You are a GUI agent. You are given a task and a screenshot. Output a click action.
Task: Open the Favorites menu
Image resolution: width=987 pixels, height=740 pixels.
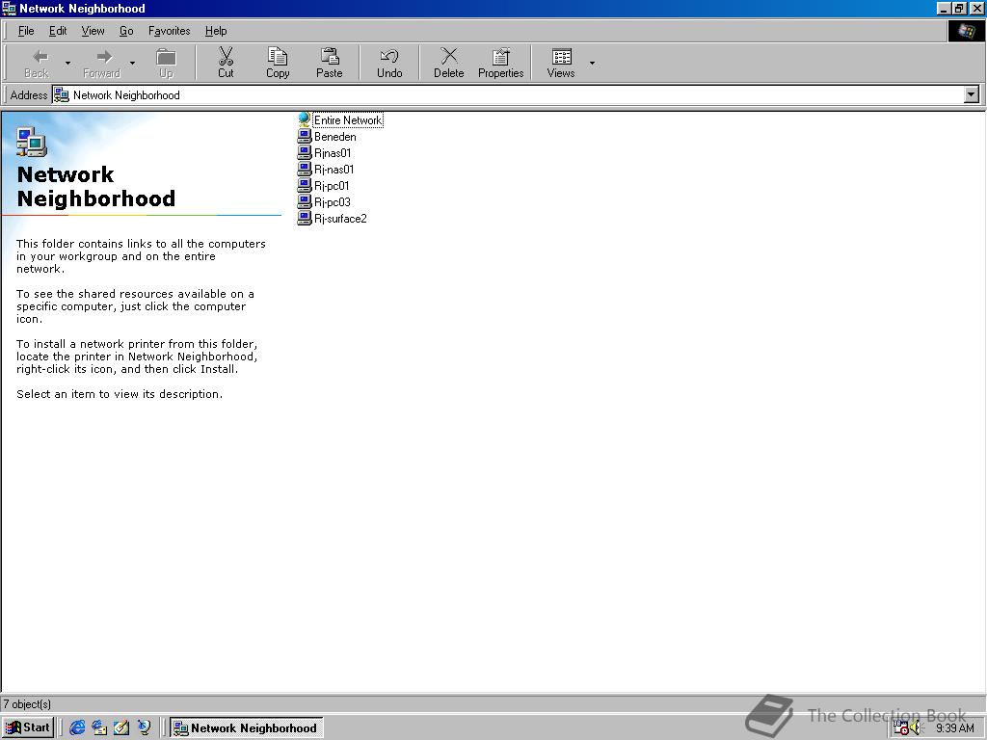(x=170, y=31)
